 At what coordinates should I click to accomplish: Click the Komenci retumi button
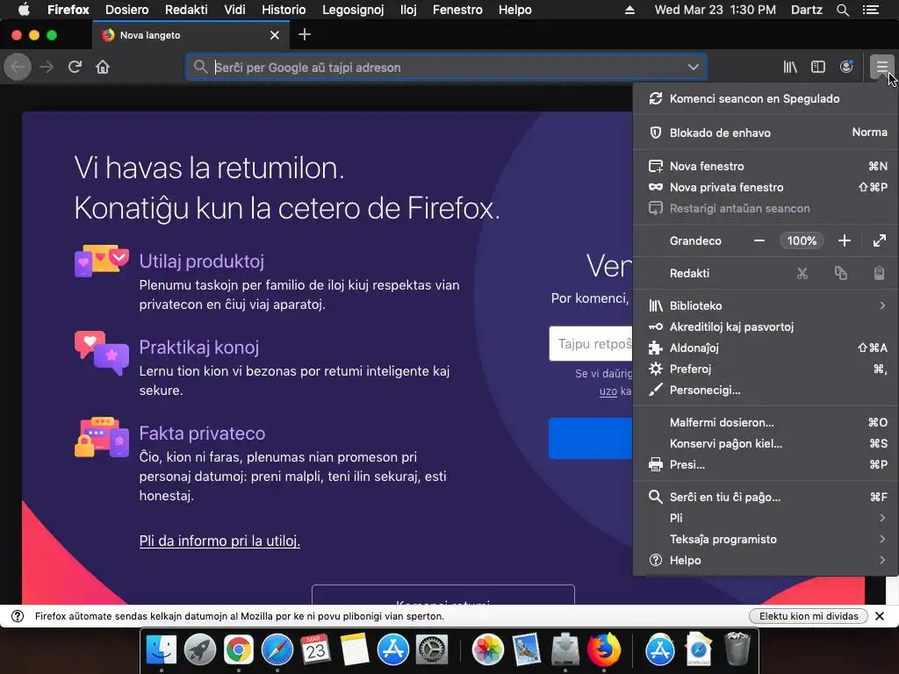443,596
